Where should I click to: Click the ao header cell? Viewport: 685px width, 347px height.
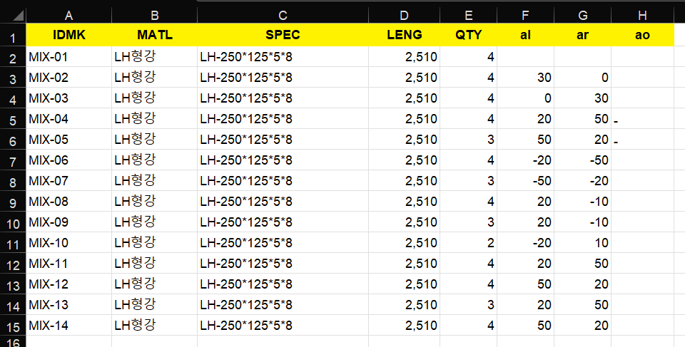(x=642, y=35)
